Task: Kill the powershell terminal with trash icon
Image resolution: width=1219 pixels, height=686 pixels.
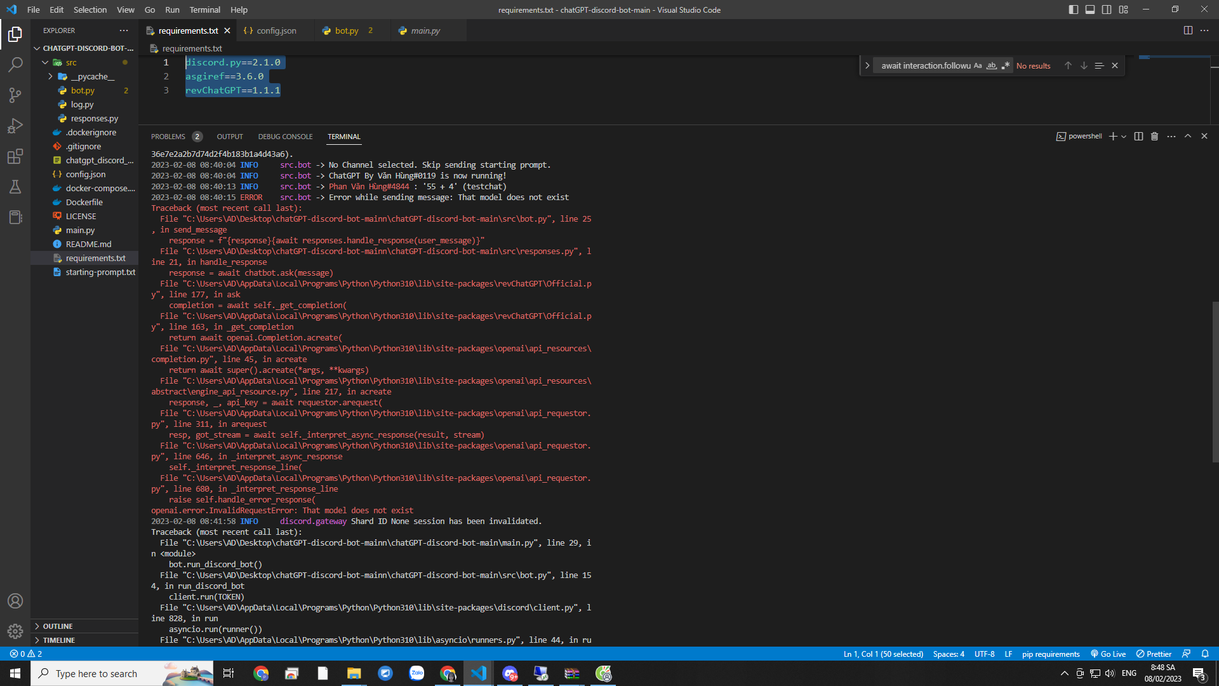Action: coord(1154,136)
